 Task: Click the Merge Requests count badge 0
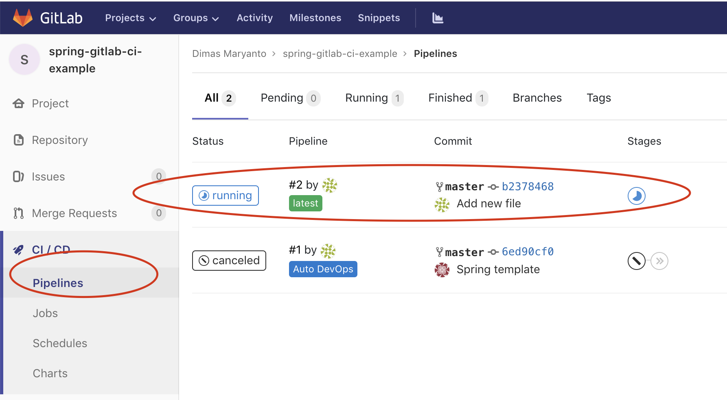[x=159, y=213]
